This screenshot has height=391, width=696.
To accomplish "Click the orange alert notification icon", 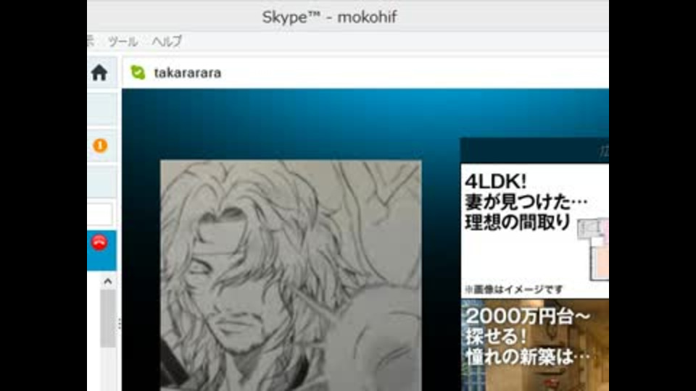I will click(100, 145).
